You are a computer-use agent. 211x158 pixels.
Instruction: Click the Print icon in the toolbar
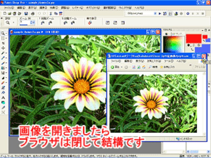pos(32,13)
